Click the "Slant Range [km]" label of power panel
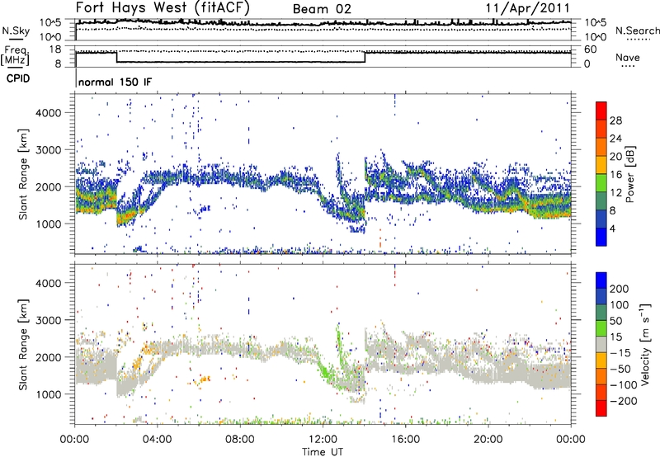The image size is (660, 457). (23, 174)
